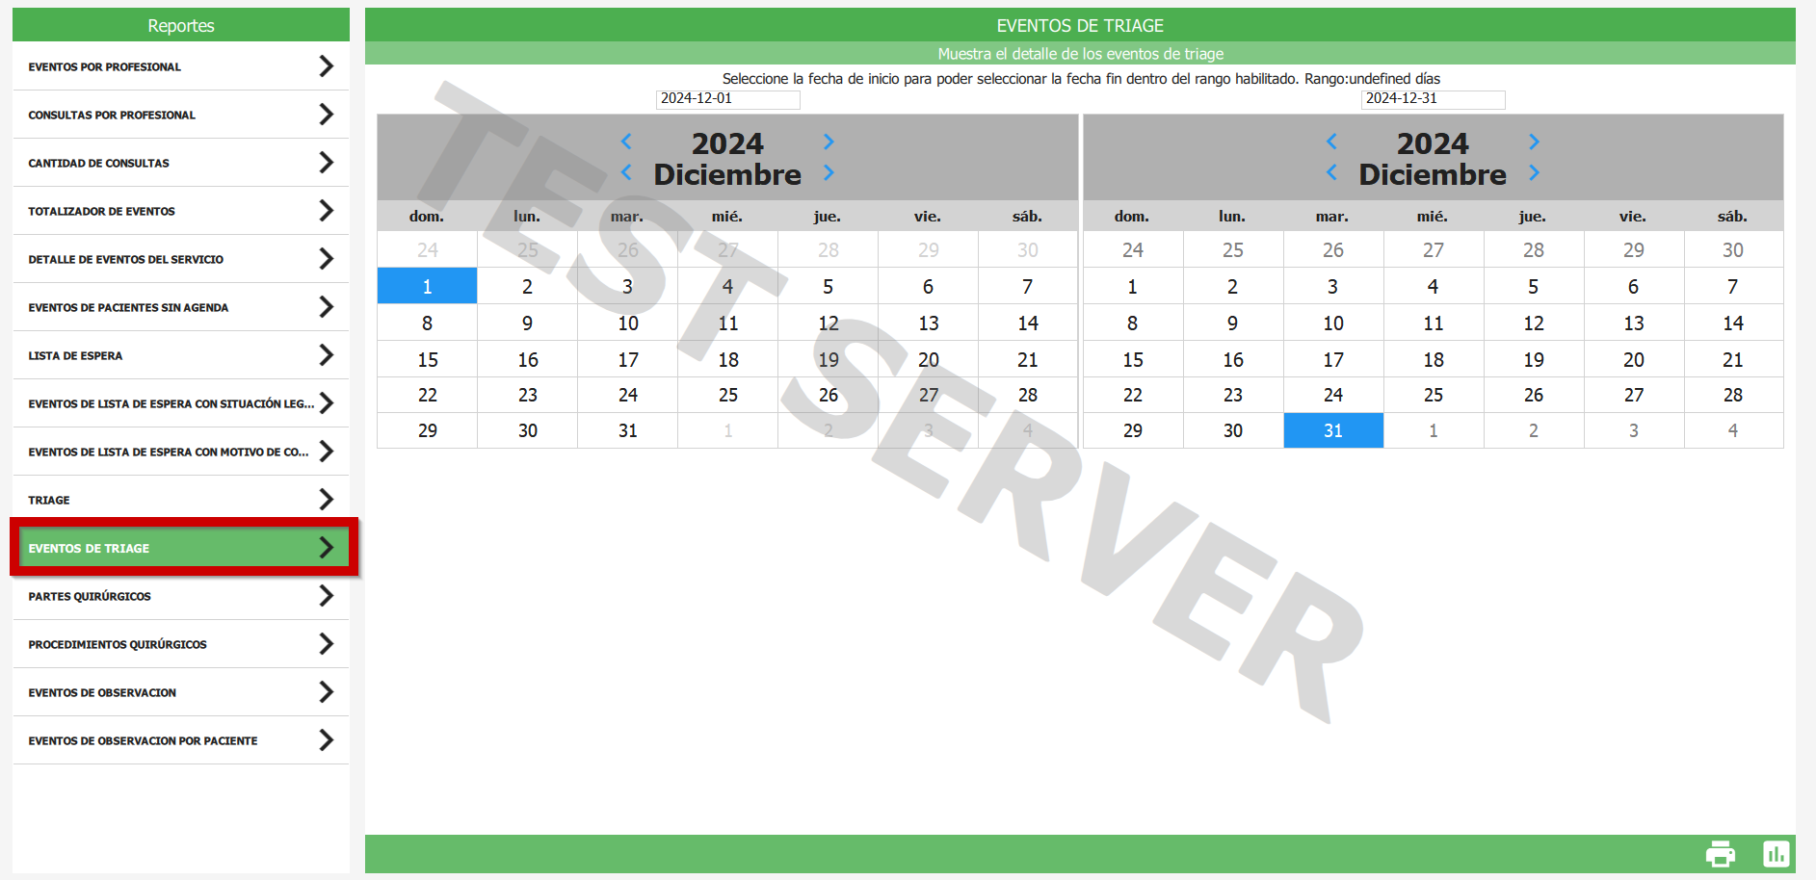Go to previous year in start-date calendar
The height and width of the screenshot is (880, 1816).
626,142
